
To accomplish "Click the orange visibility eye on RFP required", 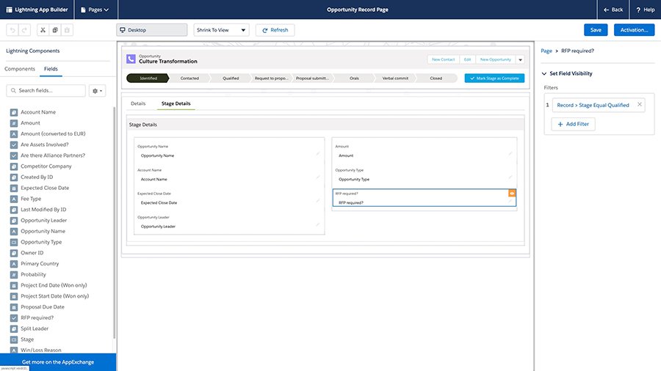I will click(512, 193).
